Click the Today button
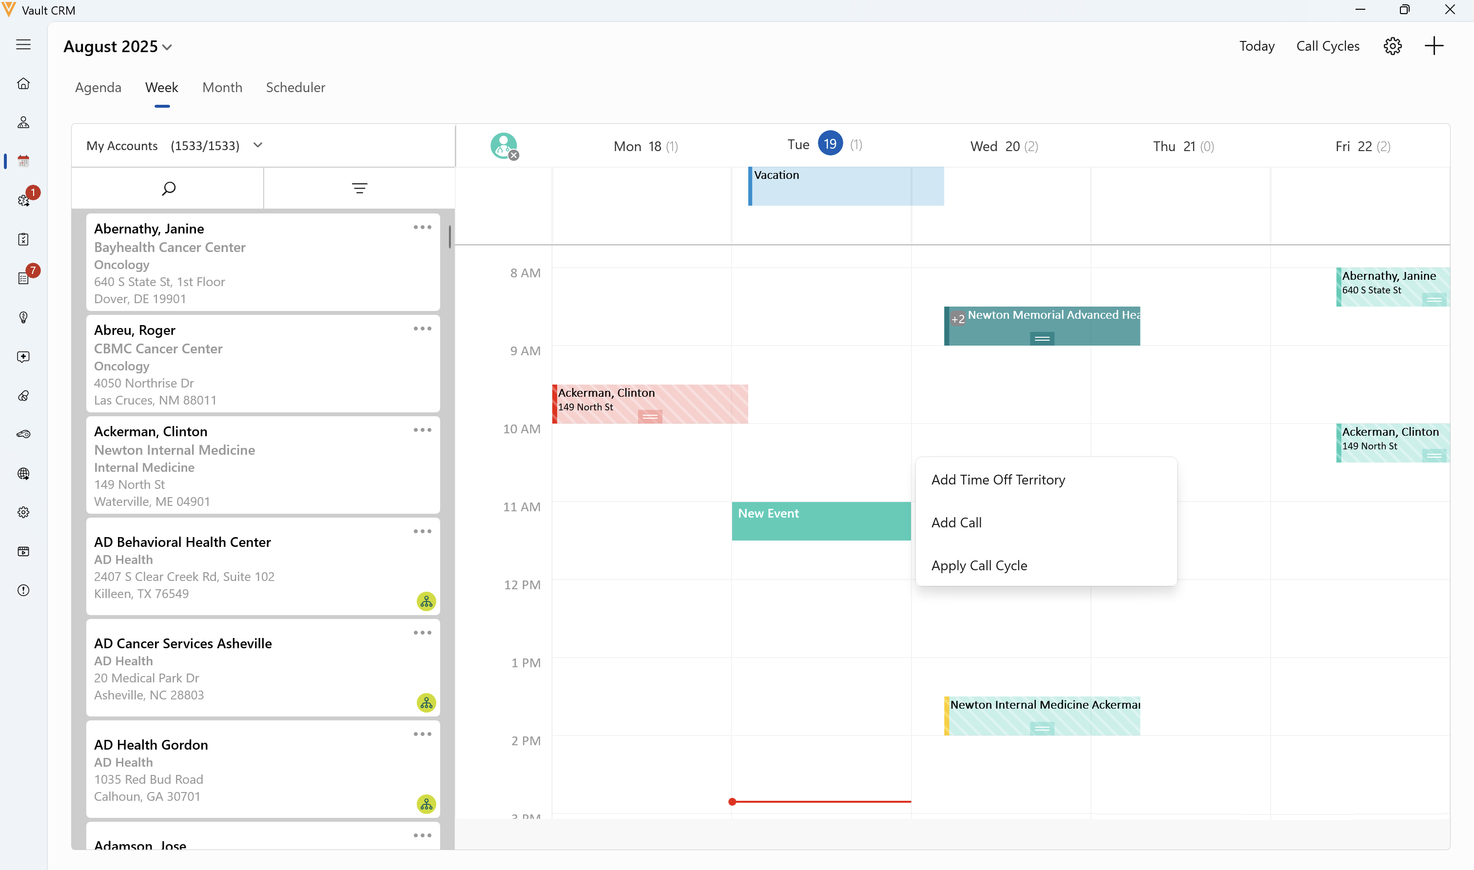The height and width of the screenshot is (870, 1474). coord(1257,46)
